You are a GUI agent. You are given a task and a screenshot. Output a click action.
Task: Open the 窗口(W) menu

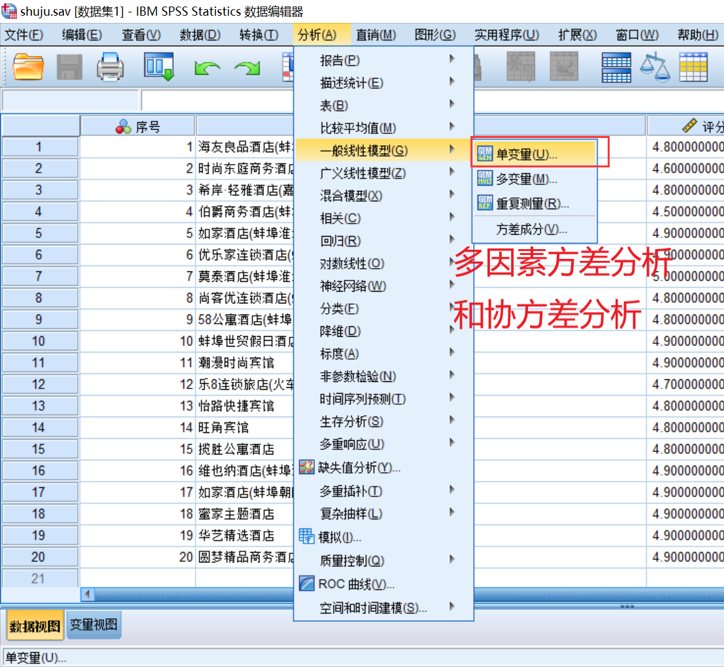click(637, 35)
